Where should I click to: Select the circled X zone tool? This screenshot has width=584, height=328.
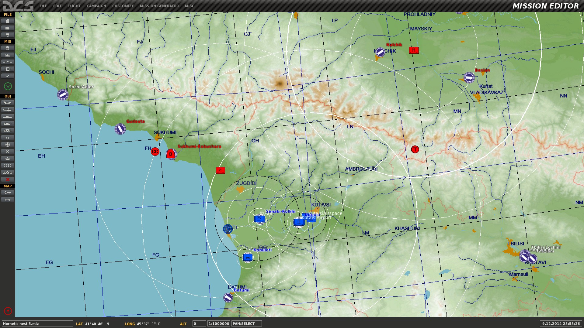coord(8,152)
